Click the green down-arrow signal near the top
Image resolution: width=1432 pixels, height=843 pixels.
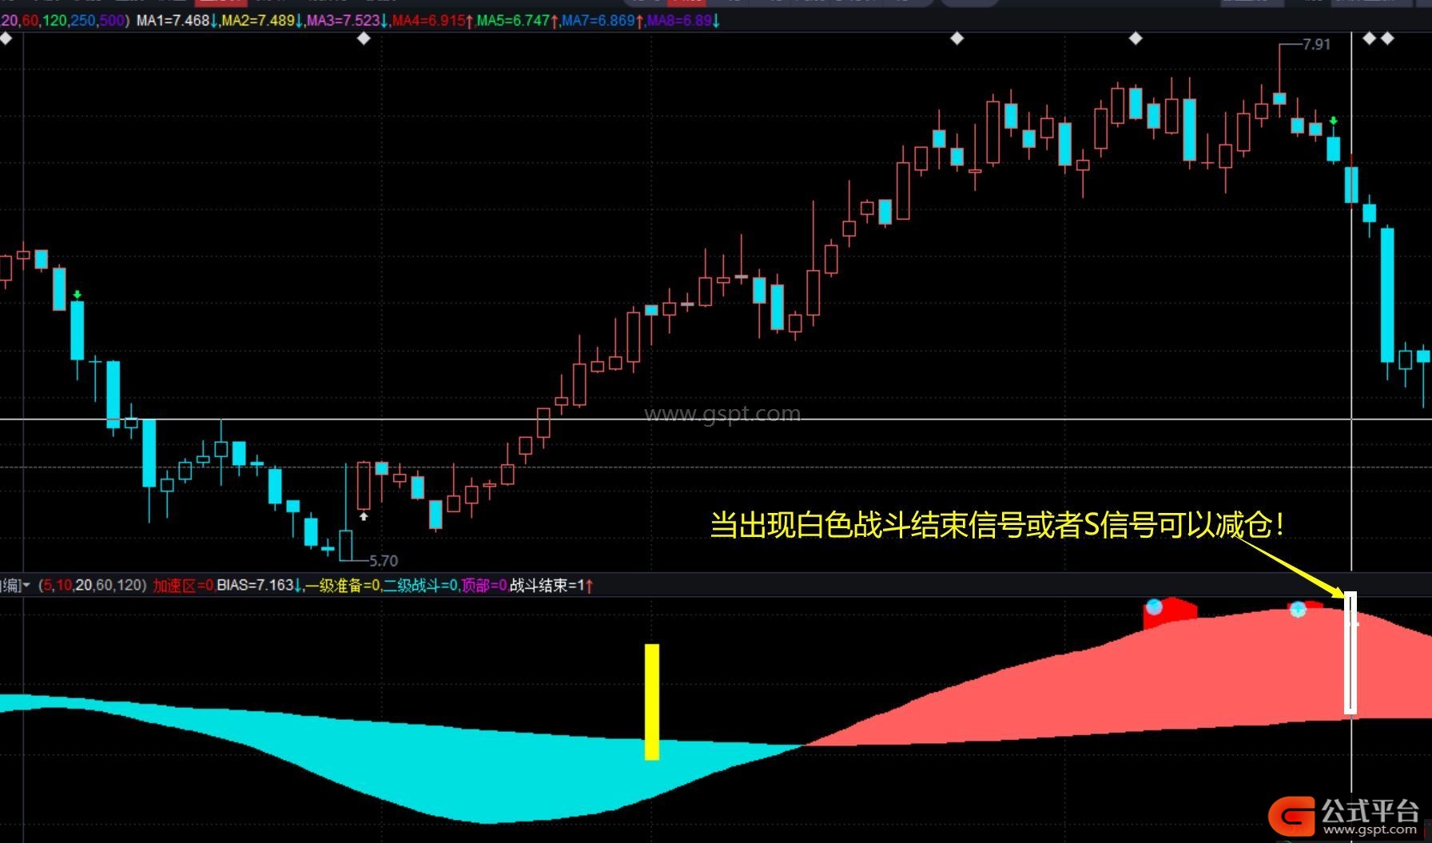1333,121
